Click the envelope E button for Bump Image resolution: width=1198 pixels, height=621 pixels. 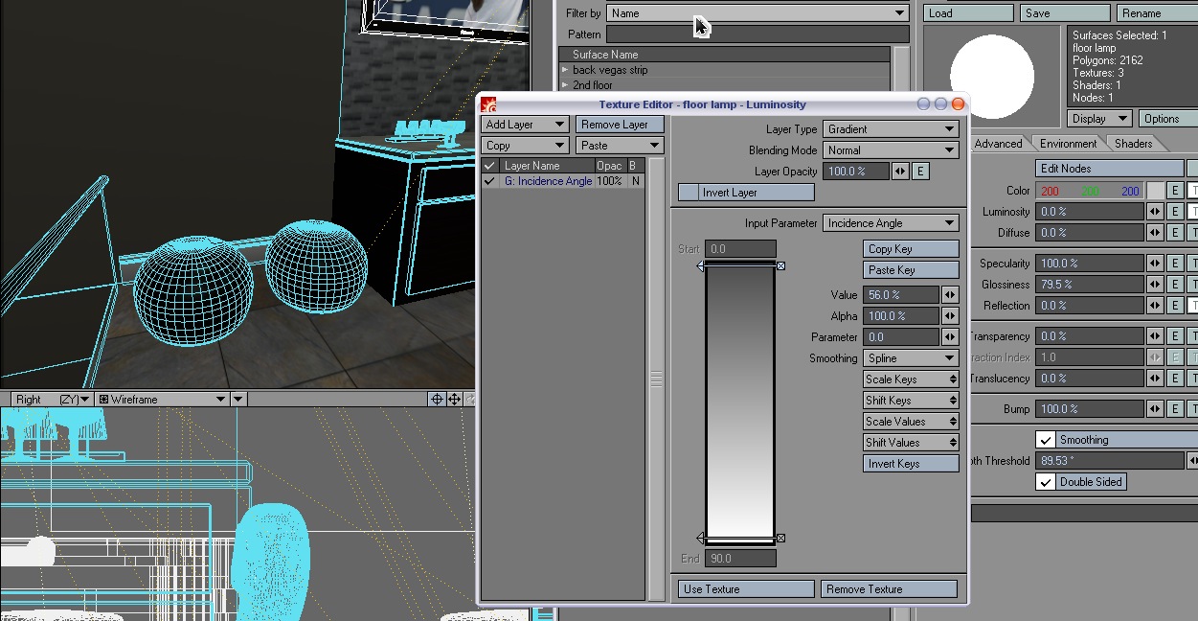[1175, 409]
